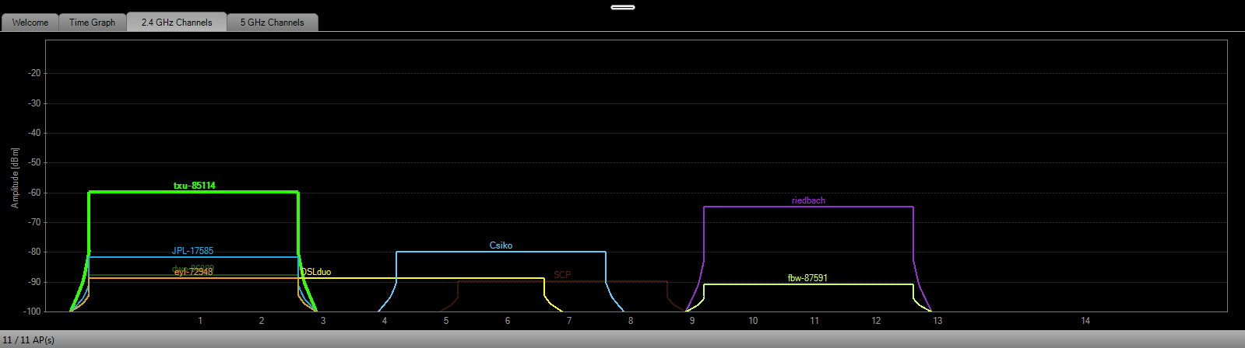1245x348 pixels.
Task: Click channel 9 on the axis
Action: click(x=692, y=321)
